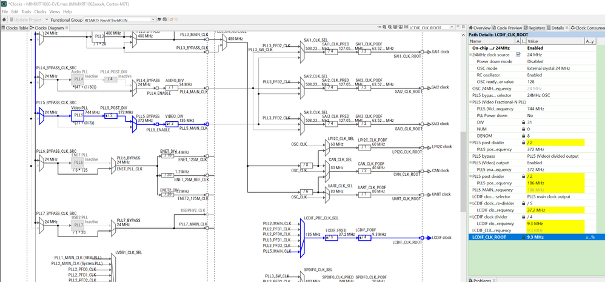Click the Redo arrow icon

[176, 19]
